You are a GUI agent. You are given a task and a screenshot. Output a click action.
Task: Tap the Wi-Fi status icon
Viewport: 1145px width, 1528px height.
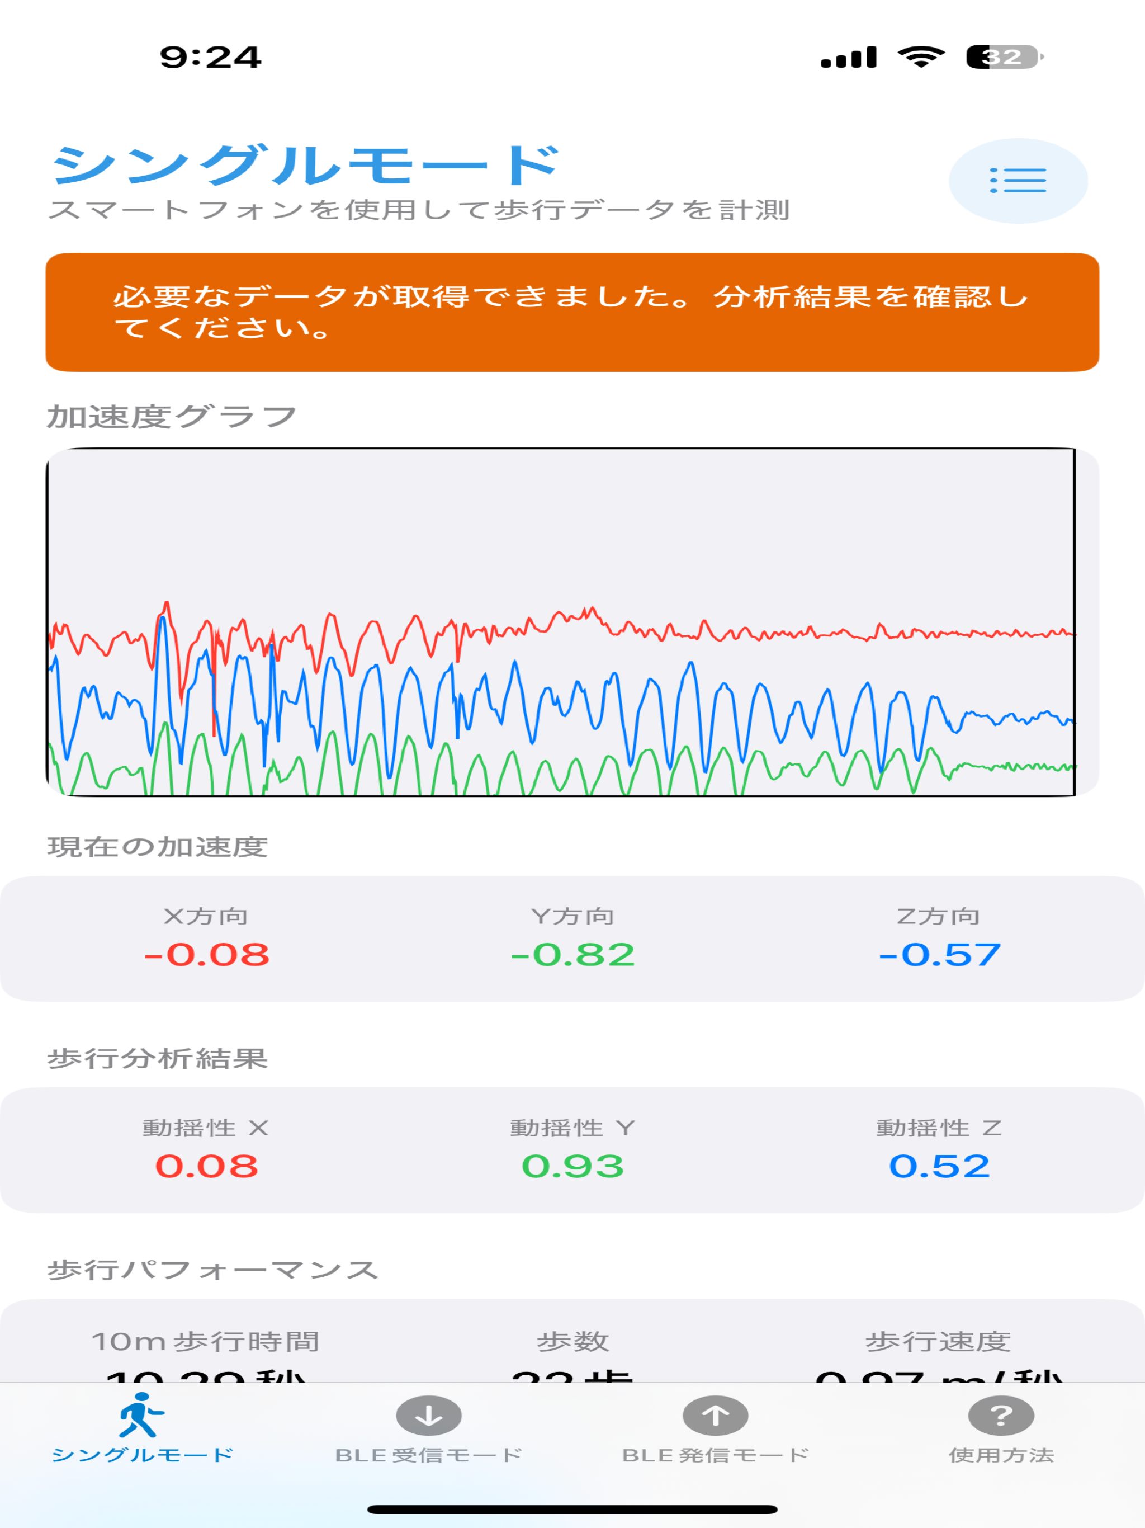pos(921,56)
